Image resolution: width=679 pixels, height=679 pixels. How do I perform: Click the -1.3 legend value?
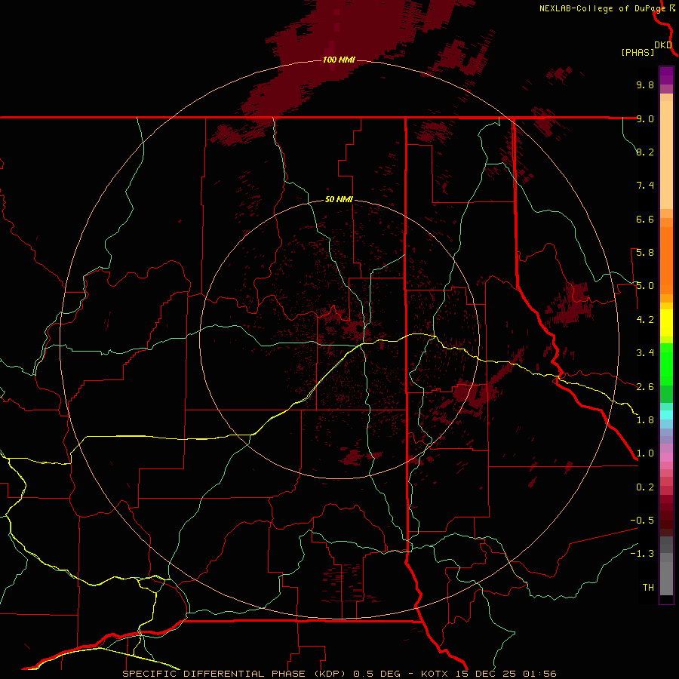coord(642,554)
